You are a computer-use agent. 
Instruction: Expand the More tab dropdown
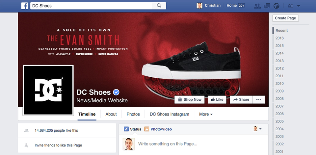tap(206, 114)
